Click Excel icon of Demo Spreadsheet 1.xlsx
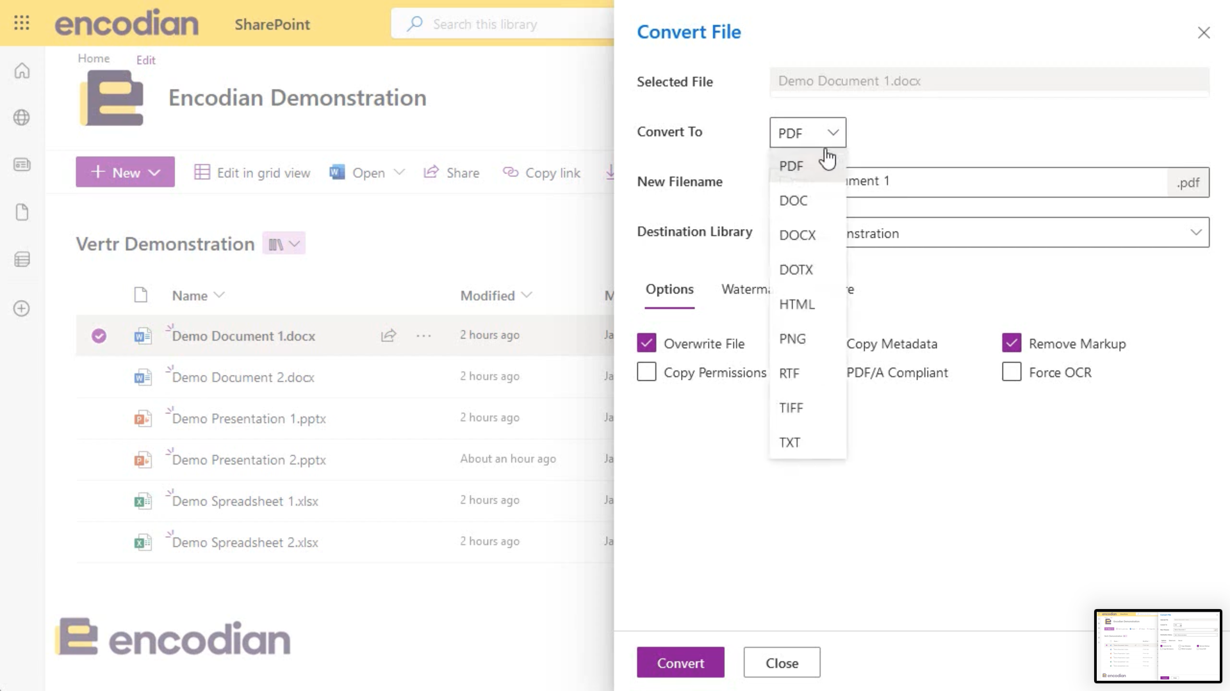 (142, 502)
